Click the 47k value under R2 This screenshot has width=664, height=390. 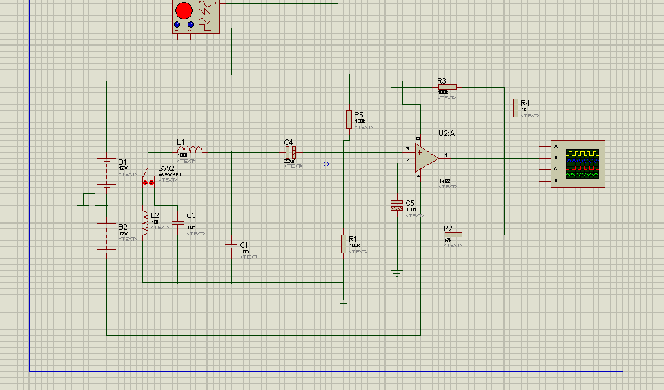[x=447, y=240]
